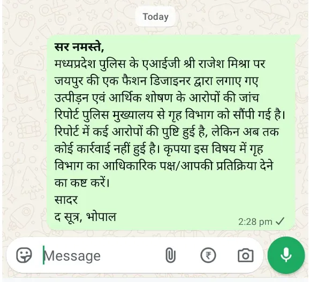
Task: Click the line starting with जयपुर
Action: tap(156, 81)
